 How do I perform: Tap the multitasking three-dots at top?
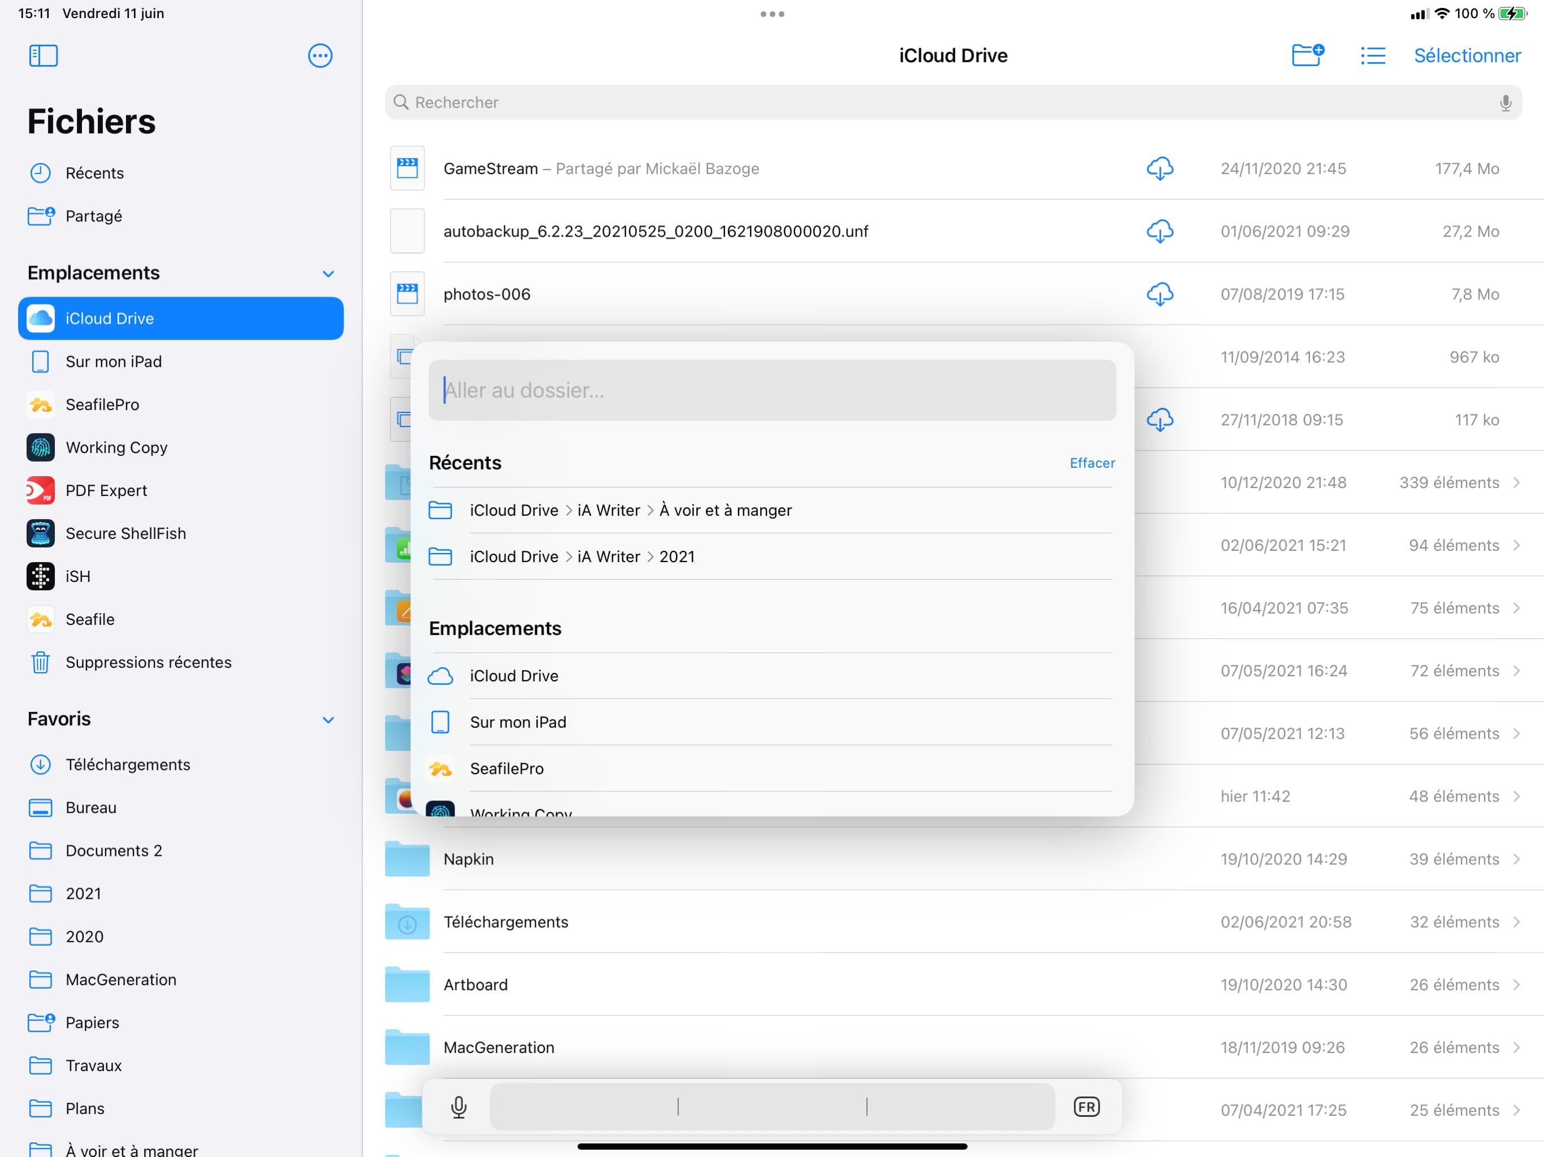(x=772, y=14)
